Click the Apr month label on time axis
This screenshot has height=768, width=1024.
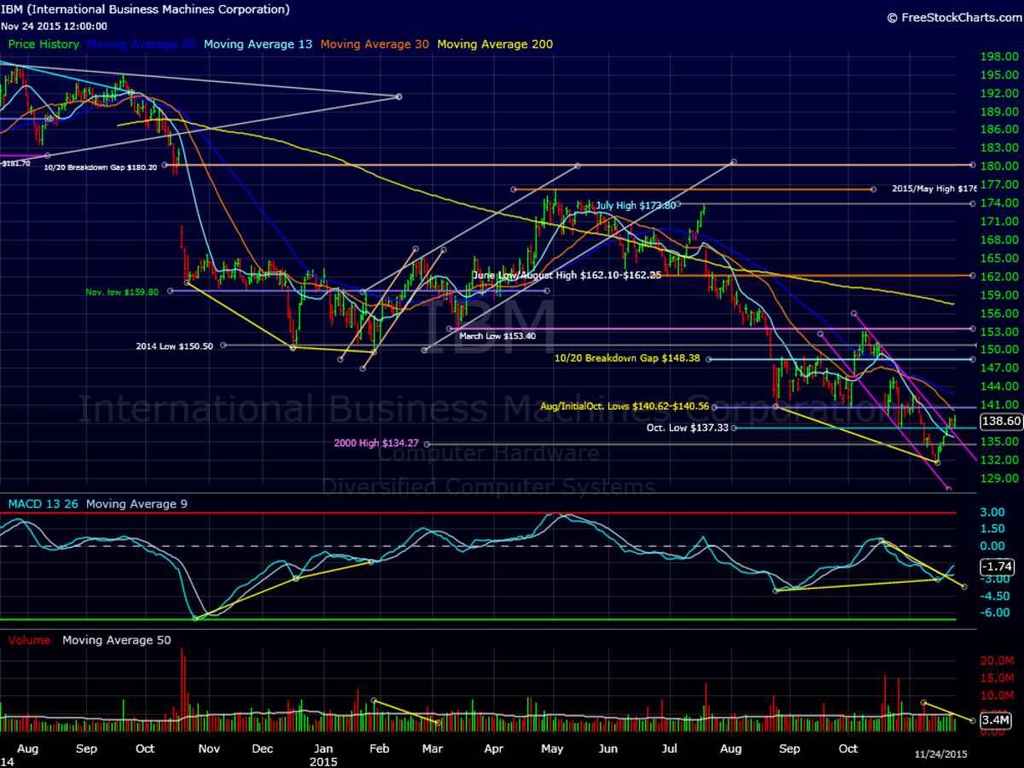(493, 749)
